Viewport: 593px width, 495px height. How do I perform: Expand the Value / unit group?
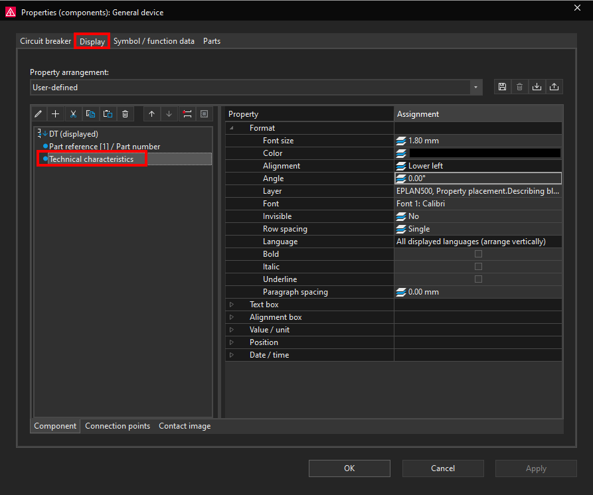(x=232, y=330)
